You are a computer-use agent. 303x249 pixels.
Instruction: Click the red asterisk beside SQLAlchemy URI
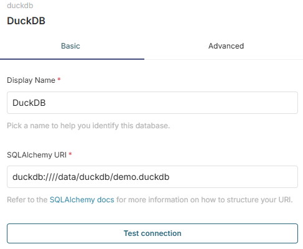(x=70, y=154)
